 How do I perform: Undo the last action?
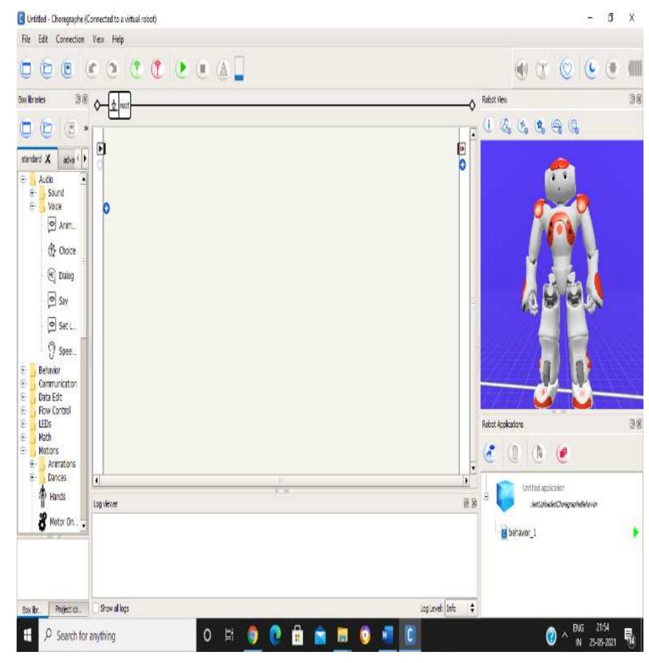point(92,68)
